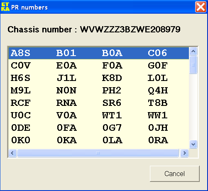Click the horizontal scrollbar right arrow
Image resolution: width=208 pixels, height=191 pixels.
point(184,153)
